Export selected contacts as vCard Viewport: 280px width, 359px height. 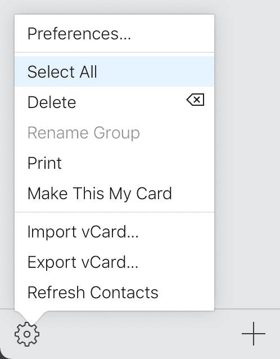114,262
